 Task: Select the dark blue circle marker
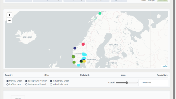coord(75,48)
